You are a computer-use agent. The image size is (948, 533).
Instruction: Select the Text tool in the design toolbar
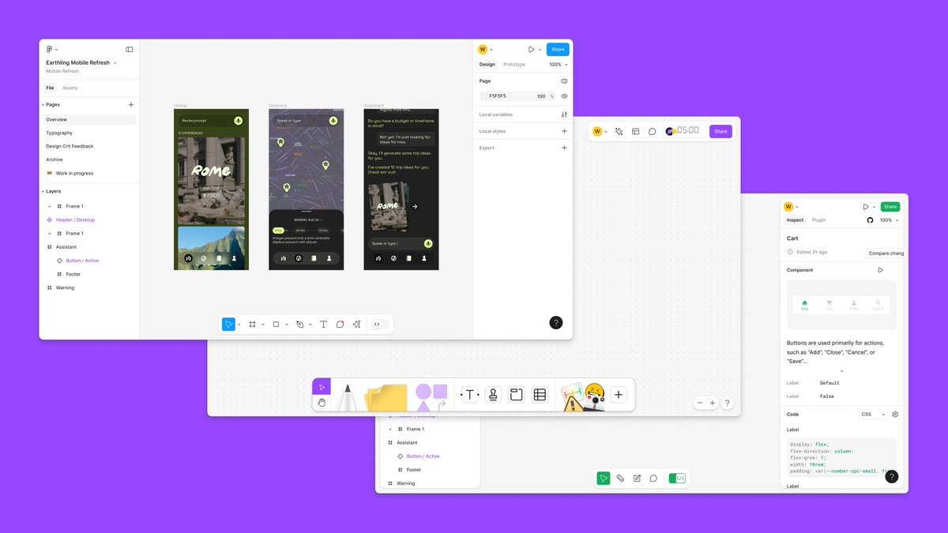click(324, 324)
